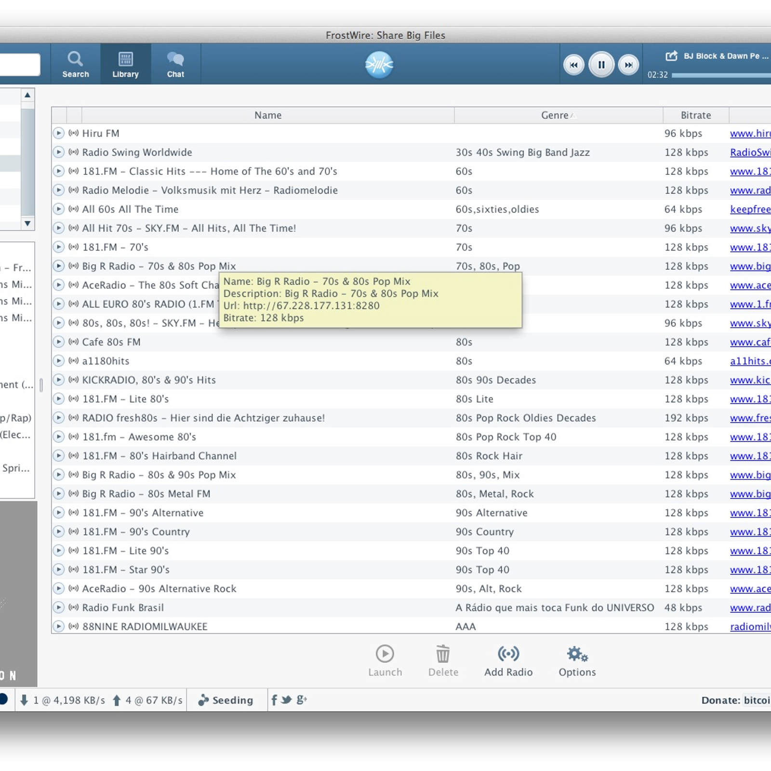This screenshot has height=771, width=771.
Task: Open FrostWire Twitter page icon
Action: click(x=287, y=700)
